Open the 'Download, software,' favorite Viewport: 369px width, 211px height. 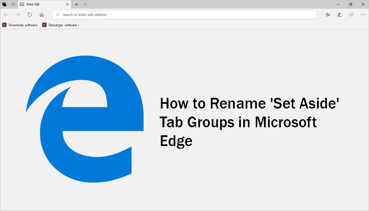click(21, 25)
